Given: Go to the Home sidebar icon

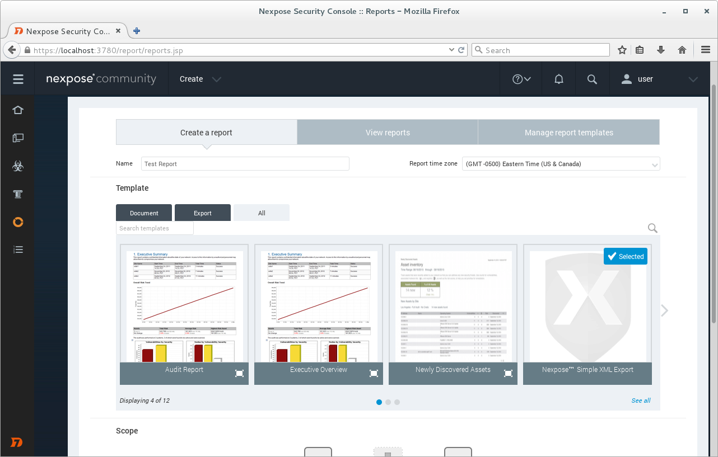Looking at the screenshot, I should (18, 110).
